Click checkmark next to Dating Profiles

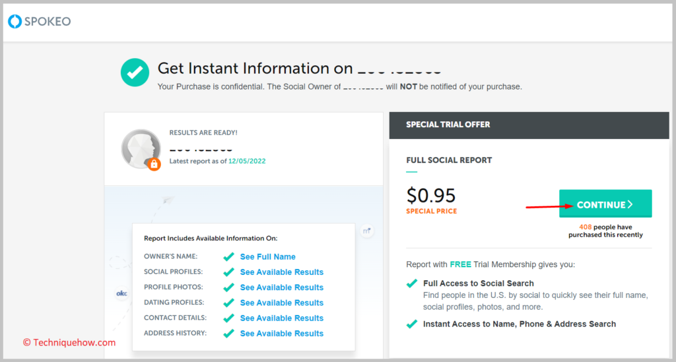pos(229,303)
